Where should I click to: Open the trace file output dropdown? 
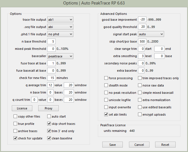[x=60, y=20]
